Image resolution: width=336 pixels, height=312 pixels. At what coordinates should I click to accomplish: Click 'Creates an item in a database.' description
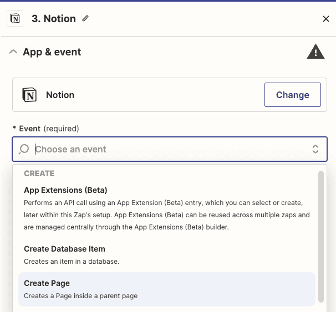tap(72, 261)
